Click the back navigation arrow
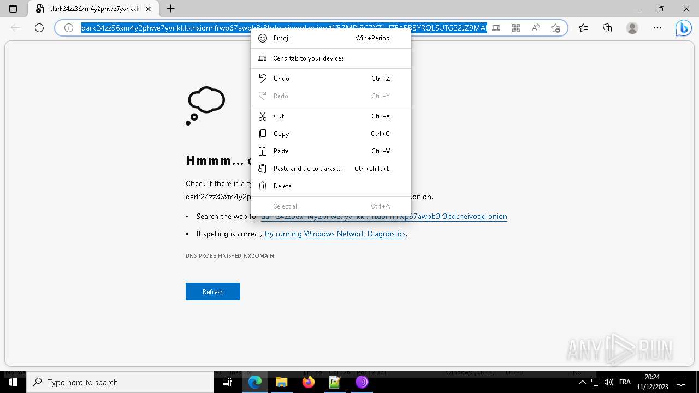 (15, 28)
